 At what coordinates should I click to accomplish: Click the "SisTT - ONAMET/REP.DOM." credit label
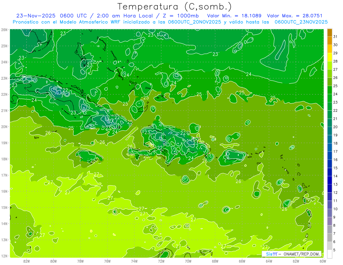[x=291, y=254]
